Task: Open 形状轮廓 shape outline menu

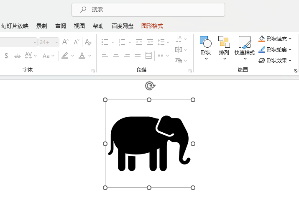Action: tap(275, 50)
